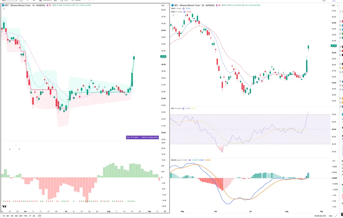
Task: Click the icon beside RSI 14 close
Action: tap(184, 108)
